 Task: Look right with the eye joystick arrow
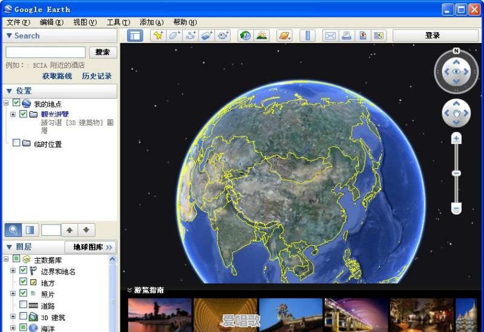pyautogui.click(x=466, y=72)
